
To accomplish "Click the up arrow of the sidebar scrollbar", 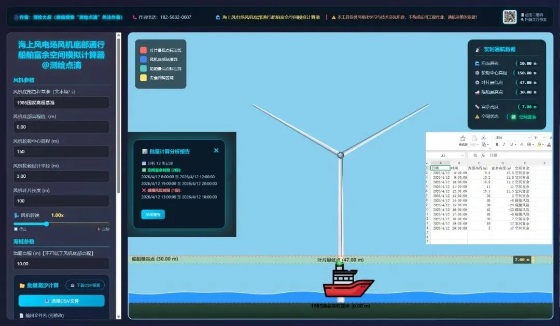I will click(119, 35).
